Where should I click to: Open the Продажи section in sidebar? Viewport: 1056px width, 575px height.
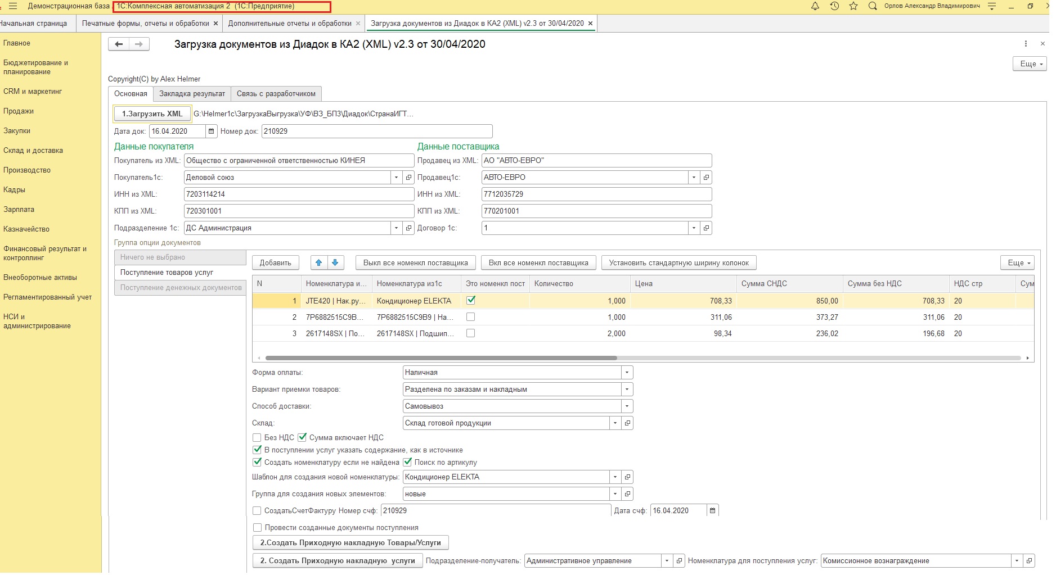(x=19, y=111)
